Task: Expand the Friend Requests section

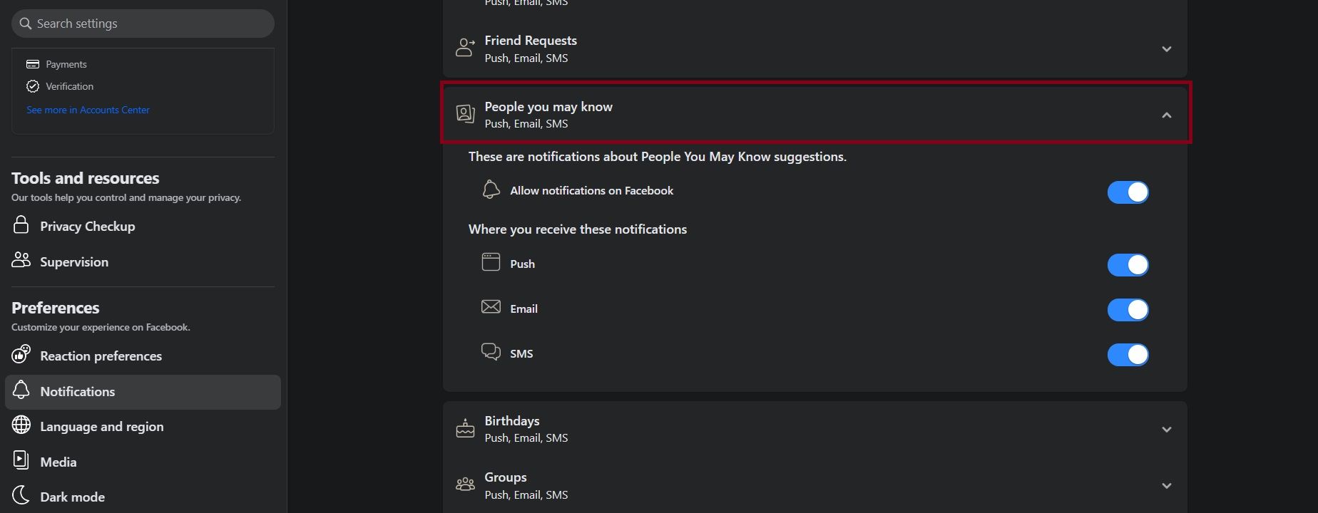Action: [x=1167, y=48]
